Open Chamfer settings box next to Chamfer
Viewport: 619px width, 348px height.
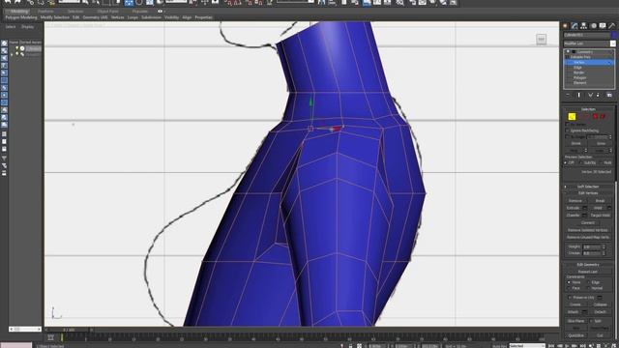click(584, 216)
